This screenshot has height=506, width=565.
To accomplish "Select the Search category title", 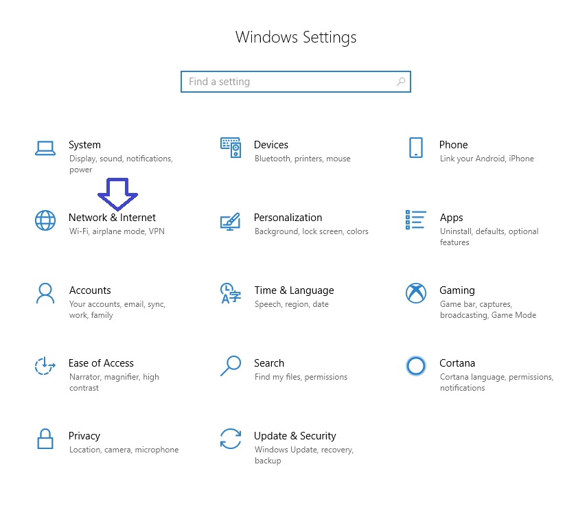I will (269, 363).
